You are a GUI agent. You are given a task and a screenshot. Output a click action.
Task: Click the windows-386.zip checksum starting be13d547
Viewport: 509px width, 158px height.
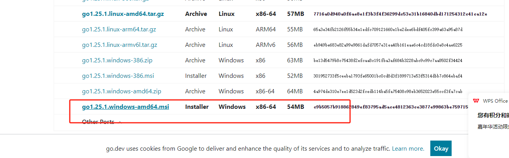coord(388,60)
